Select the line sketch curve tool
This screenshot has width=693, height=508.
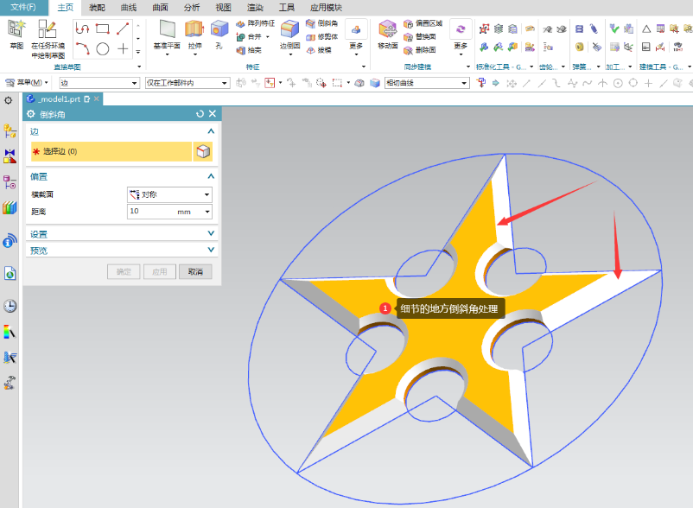[x=123, y=29]
